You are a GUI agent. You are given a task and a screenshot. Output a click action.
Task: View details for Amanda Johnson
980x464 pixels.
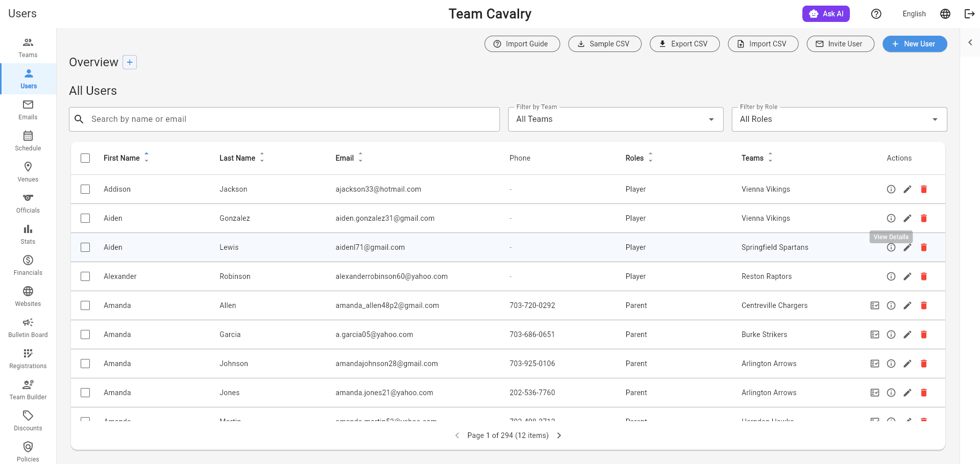click(891, 364)
